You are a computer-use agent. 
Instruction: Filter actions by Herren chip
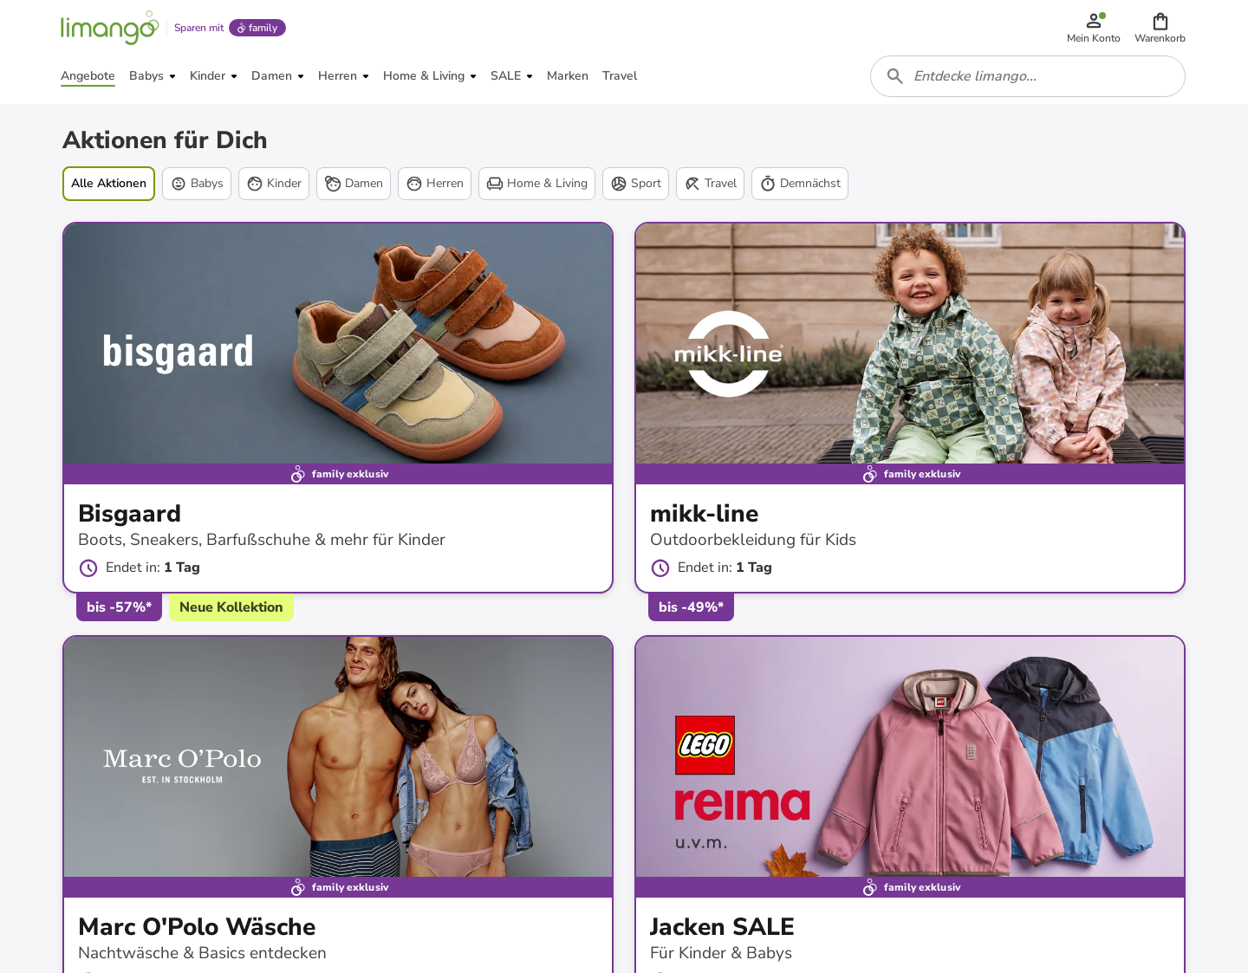tap(434, 184)
